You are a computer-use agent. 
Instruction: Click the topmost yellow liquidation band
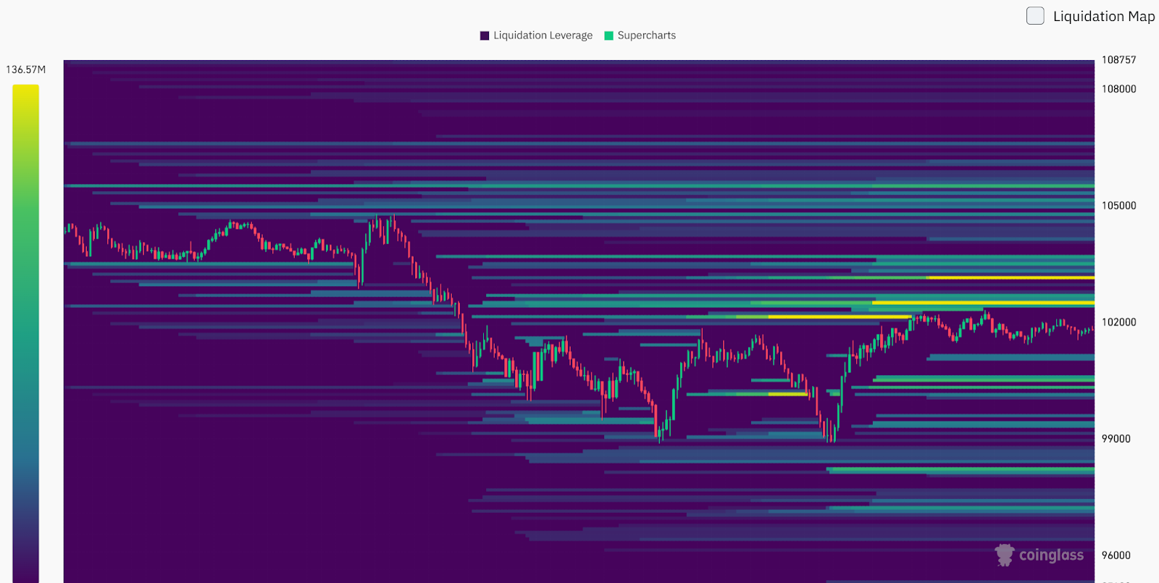pyautogui.click(x=1011, y=277)
